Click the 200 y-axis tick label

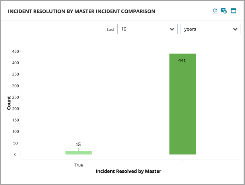[16, 108]
